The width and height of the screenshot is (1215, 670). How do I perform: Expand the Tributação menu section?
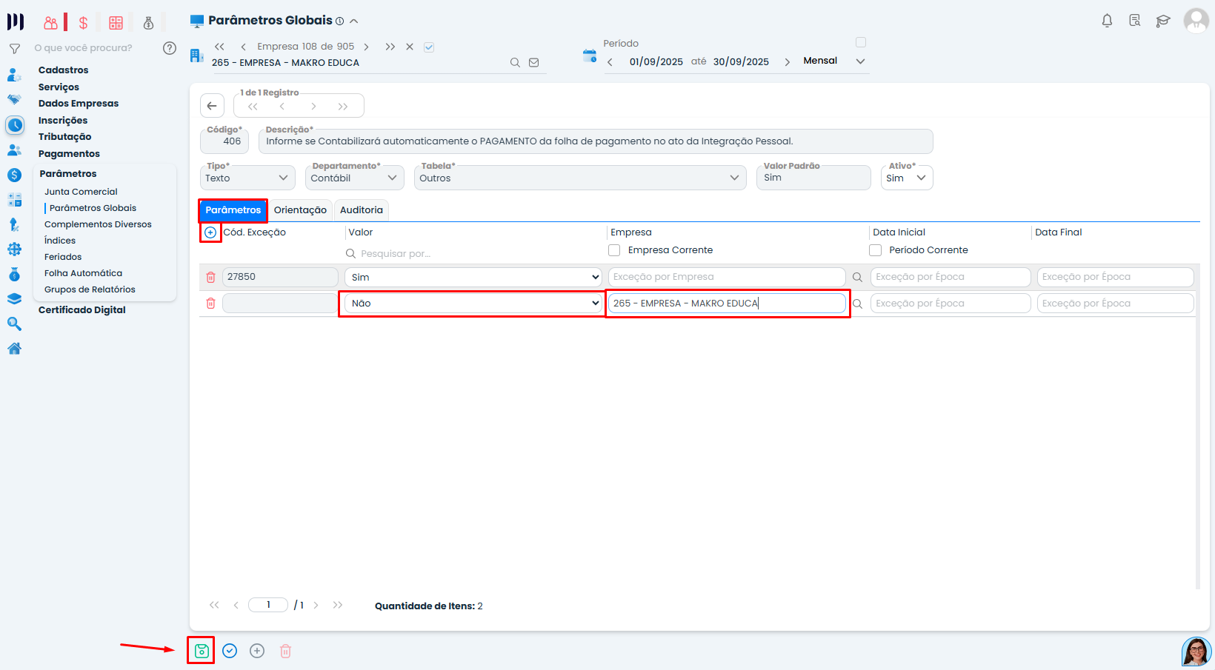tap(64, 136)
